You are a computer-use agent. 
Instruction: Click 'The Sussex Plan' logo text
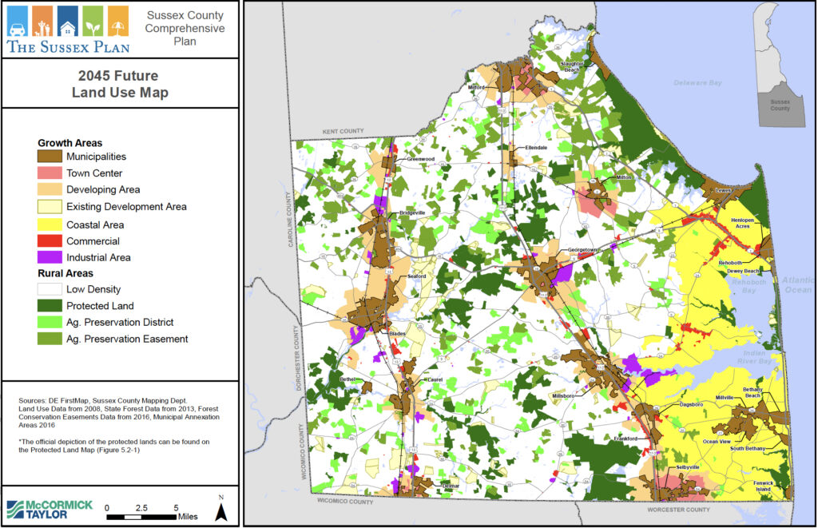click(x=69, y=47)
